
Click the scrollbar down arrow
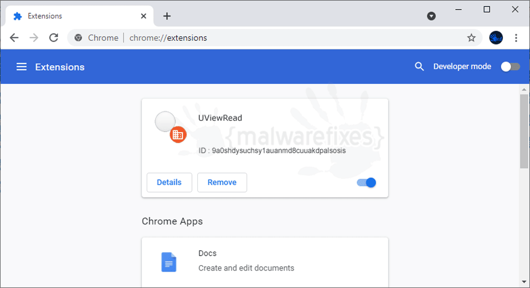[524, 282]
